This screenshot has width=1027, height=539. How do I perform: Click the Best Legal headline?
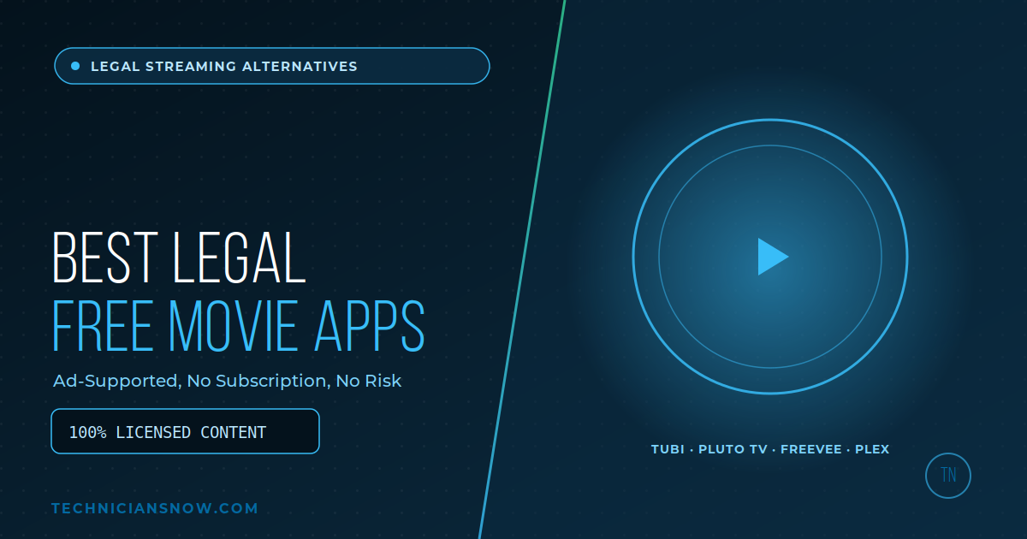(x=179, y=258)
